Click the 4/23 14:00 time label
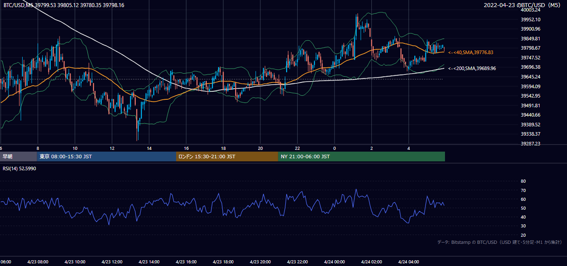Image resolution: width=567 pixels, height=266 pixels. click(x=149, y=262)
